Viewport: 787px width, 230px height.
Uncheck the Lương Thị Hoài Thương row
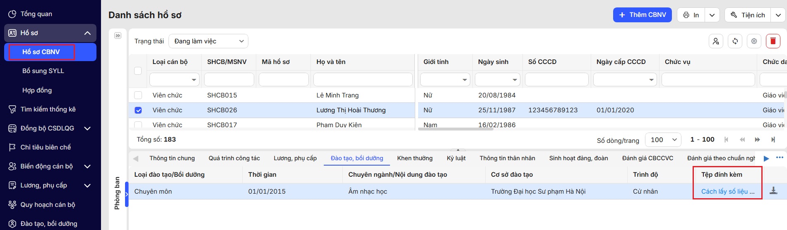pos(138,110)
